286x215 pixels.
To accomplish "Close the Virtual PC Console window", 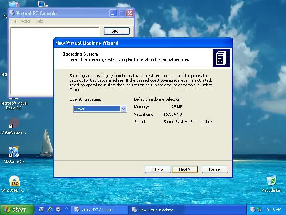I will pyautogui.click(x=129, y=13).
